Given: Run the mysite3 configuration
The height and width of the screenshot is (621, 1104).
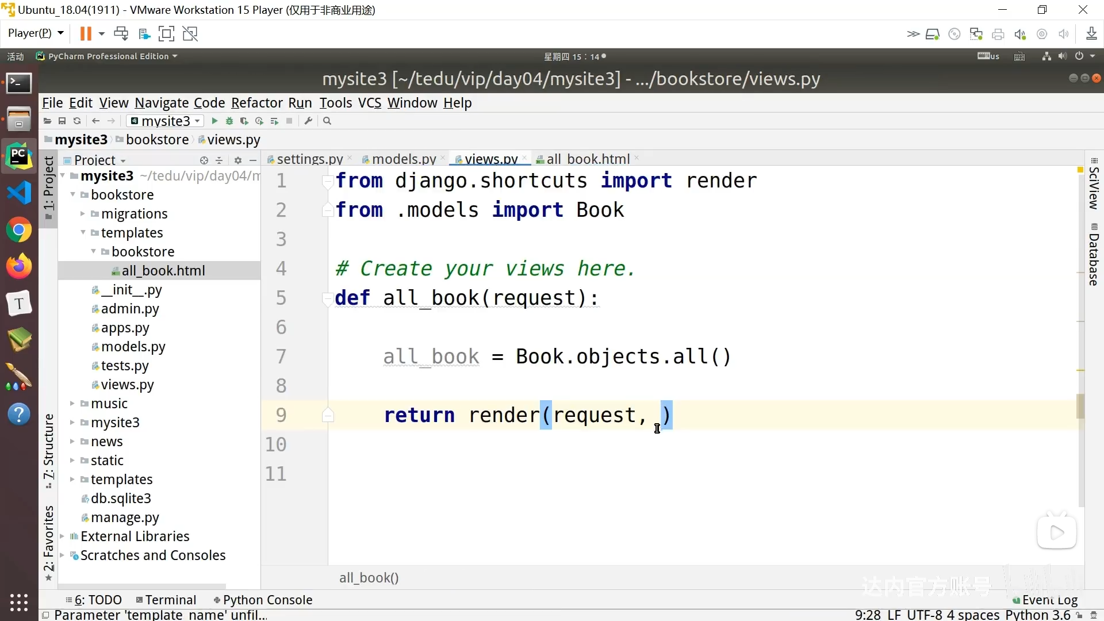Looking at the screenshot, I should click(214, 121).
